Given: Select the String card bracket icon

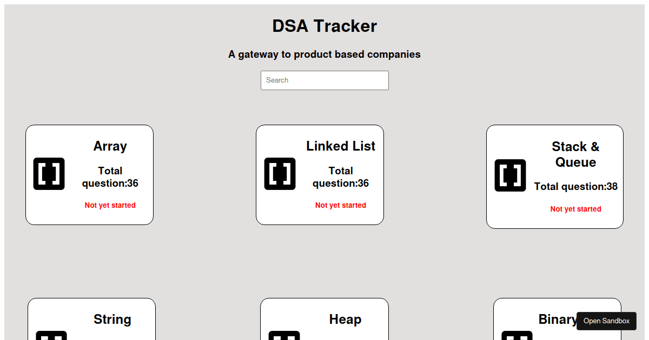Looking at the screenshot, I should [51, 336].
